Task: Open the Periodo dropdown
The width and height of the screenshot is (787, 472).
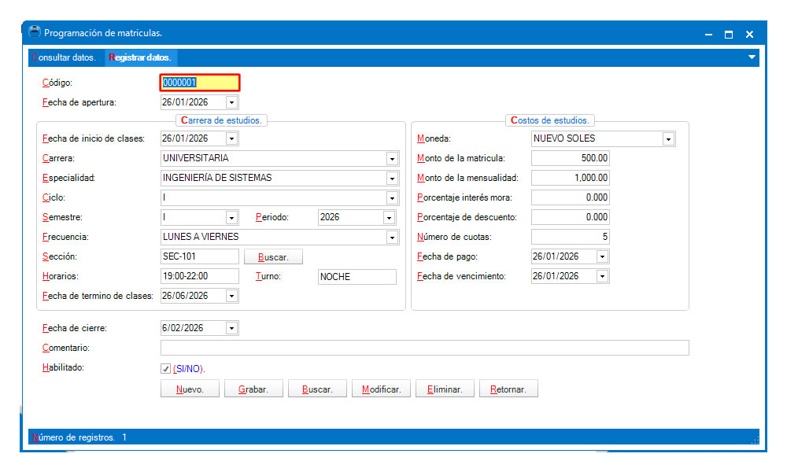Action: click(x=389, y=218)
